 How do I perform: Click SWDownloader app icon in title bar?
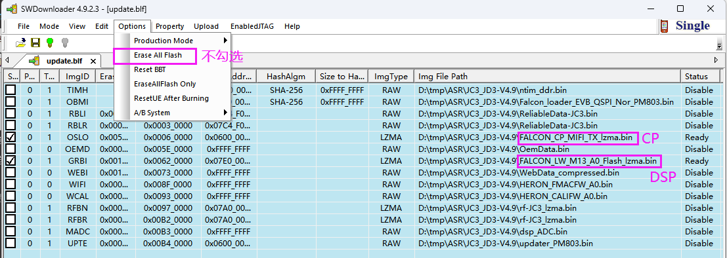12,9
